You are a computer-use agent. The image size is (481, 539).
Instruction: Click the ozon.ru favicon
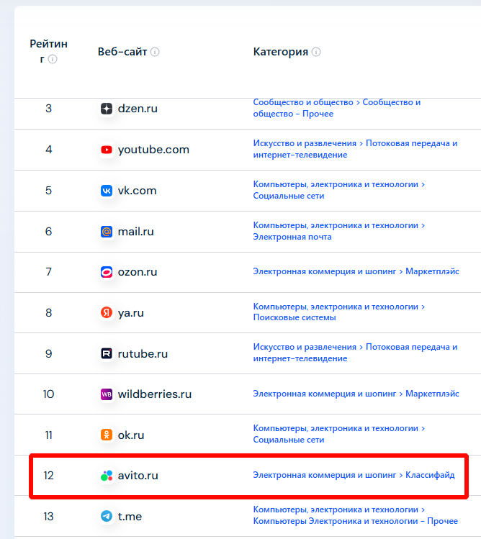[107, 272]
